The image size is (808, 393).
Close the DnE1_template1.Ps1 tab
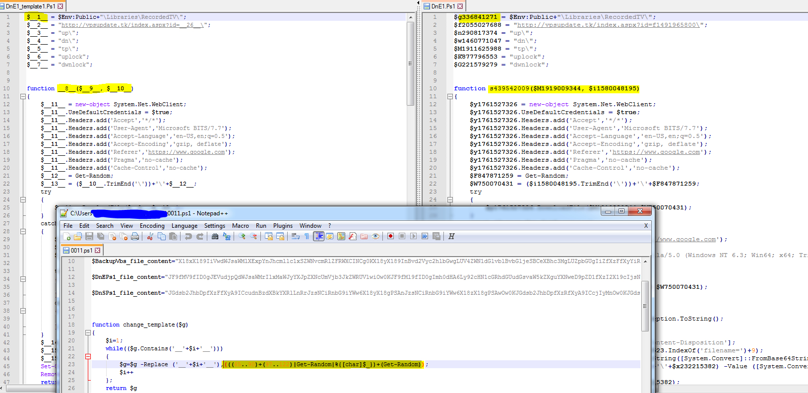[x=61, y=6]
